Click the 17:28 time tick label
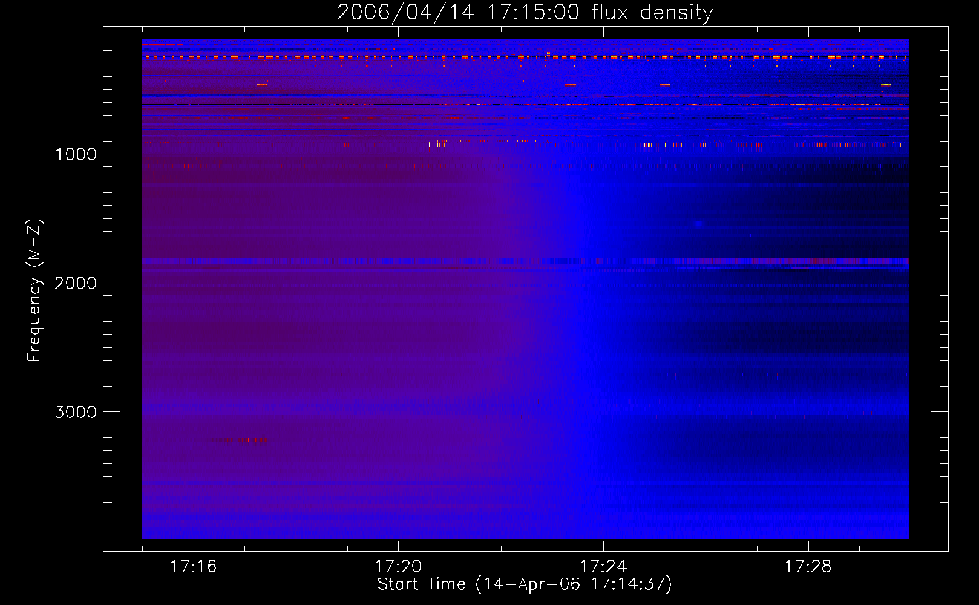This screenshot has height=605, width=979. 808,567
